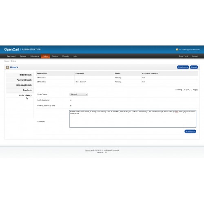Open the Order Status dropdown

click(78, 94)
